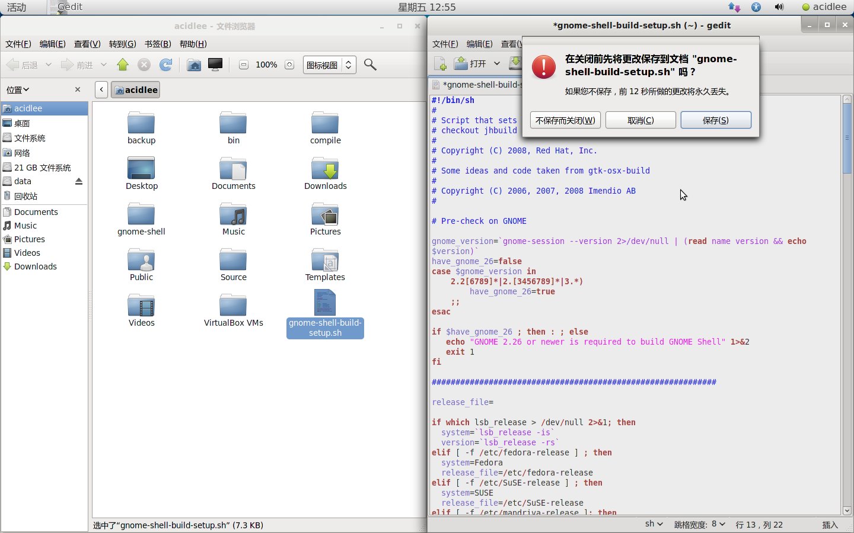Image resolution: width=854 pixels, height=533 pixels.
Task: Click 不保存而关闭 to close without saving
Action: tap(565, 120)
